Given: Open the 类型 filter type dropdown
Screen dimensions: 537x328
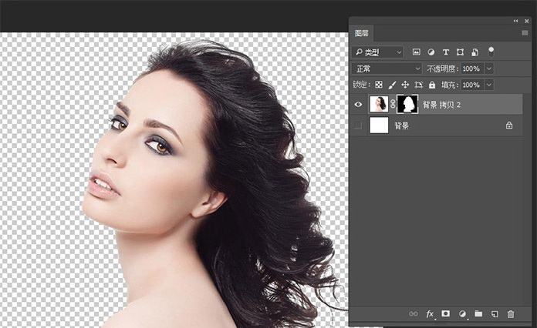Looking at the screenshot, I should (x=377, y=52).
